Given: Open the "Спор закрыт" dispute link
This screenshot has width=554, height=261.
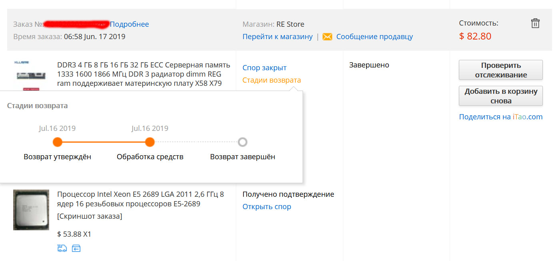Looking at the screenshot, I should [264, 68].
